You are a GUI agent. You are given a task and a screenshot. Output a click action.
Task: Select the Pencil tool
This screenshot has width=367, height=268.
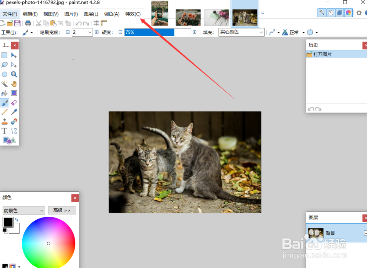pyautogui.click(x=4, y=112)
